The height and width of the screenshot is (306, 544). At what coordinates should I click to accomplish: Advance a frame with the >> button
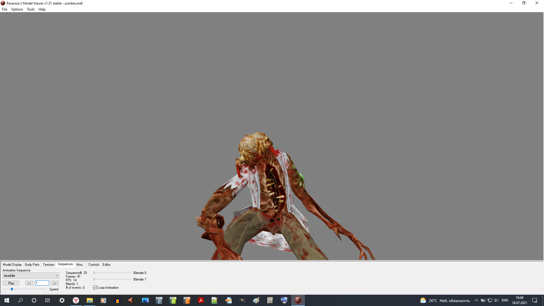click(54, 283)
